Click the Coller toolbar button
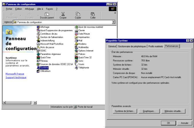 coord(93,15)
